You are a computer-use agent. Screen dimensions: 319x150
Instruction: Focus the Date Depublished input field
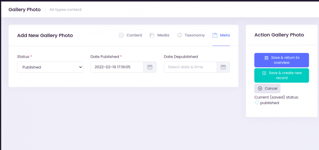coord(190,67)
